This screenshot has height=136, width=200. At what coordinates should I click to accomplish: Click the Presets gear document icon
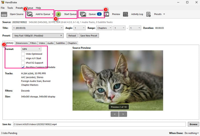[149, 14]
